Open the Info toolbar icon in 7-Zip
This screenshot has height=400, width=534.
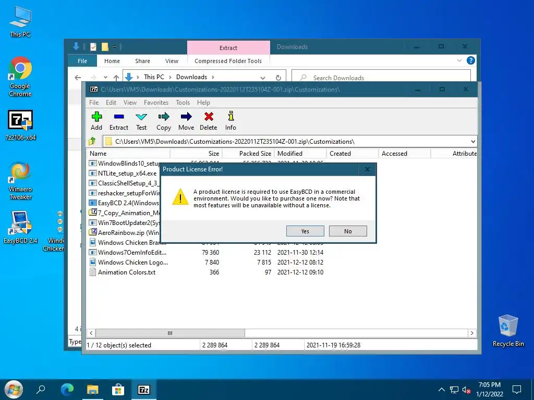[x=230, y=121]
